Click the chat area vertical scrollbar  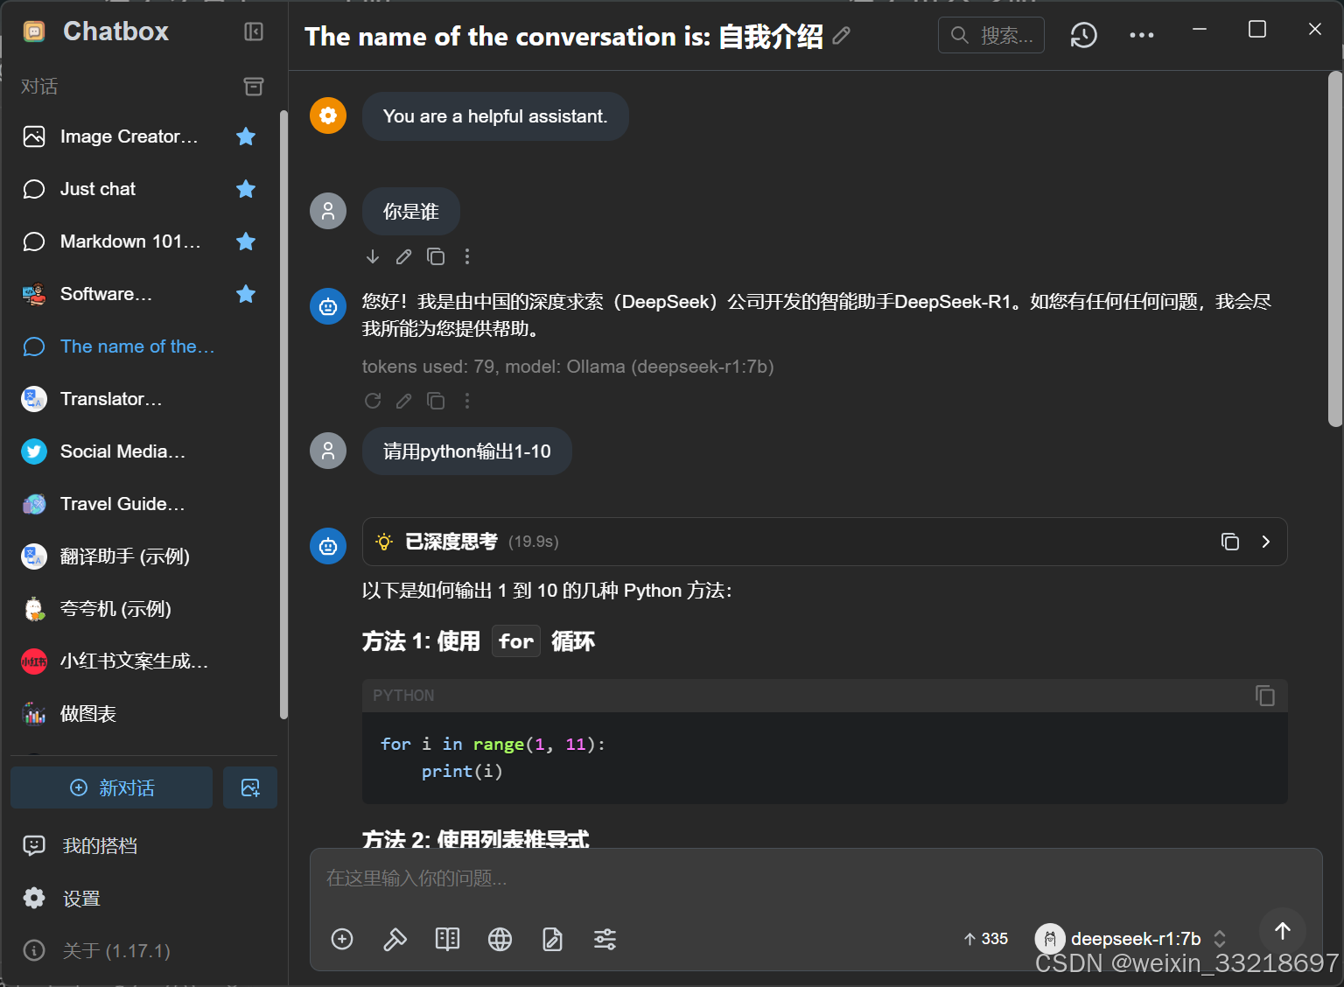(1334, 249)
